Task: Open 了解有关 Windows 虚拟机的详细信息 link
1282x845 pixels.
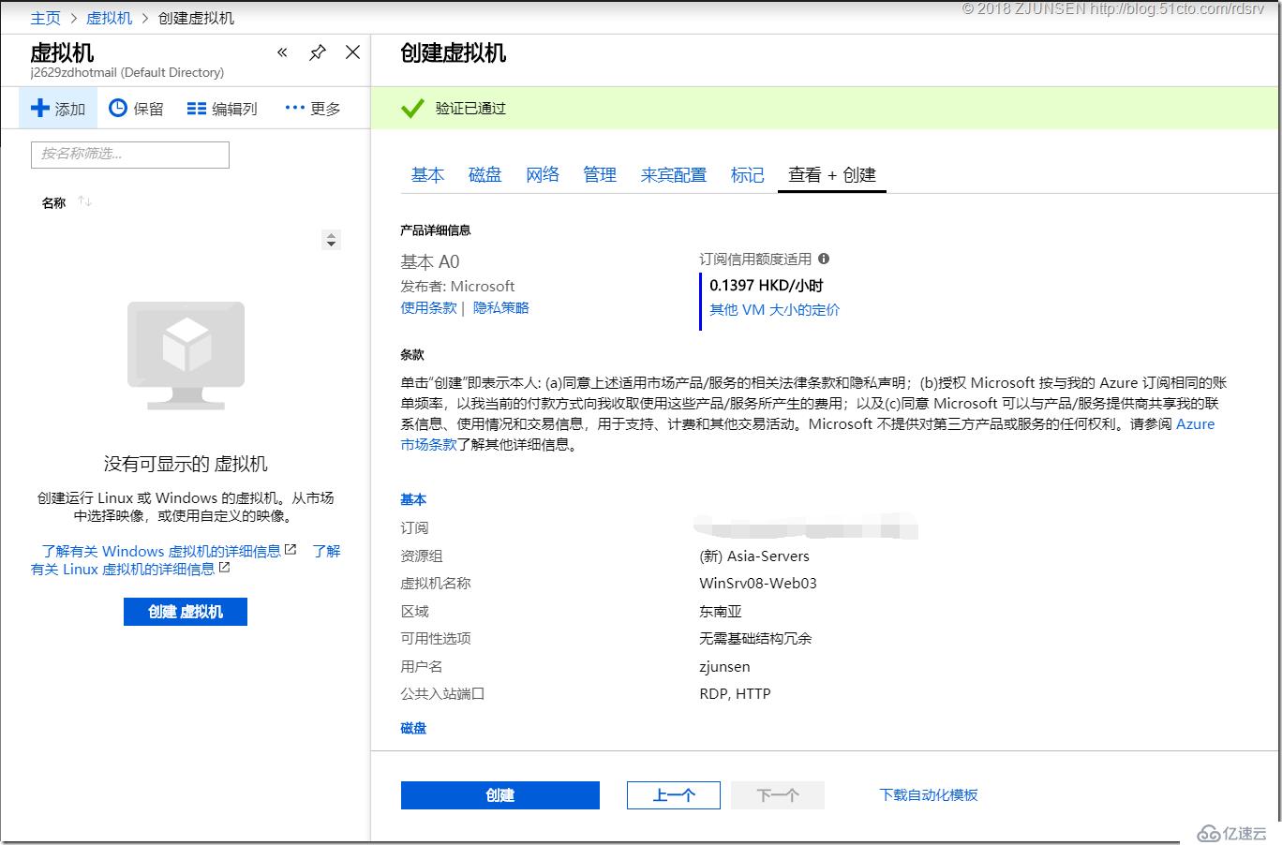Action: tap(161, 551)
